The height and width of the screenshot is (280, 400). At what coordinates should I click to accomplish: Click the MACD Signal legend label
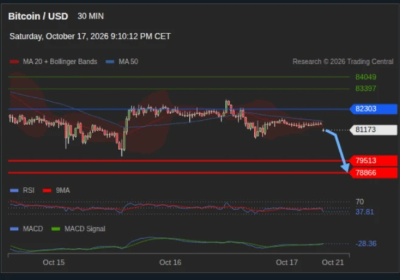click(x=84, y=229)
